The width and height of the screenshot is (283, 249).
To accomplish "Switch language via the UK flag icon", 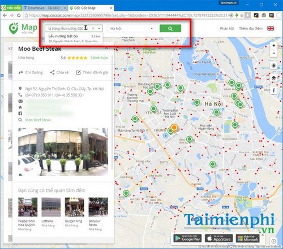I will (x=271, y=28).
